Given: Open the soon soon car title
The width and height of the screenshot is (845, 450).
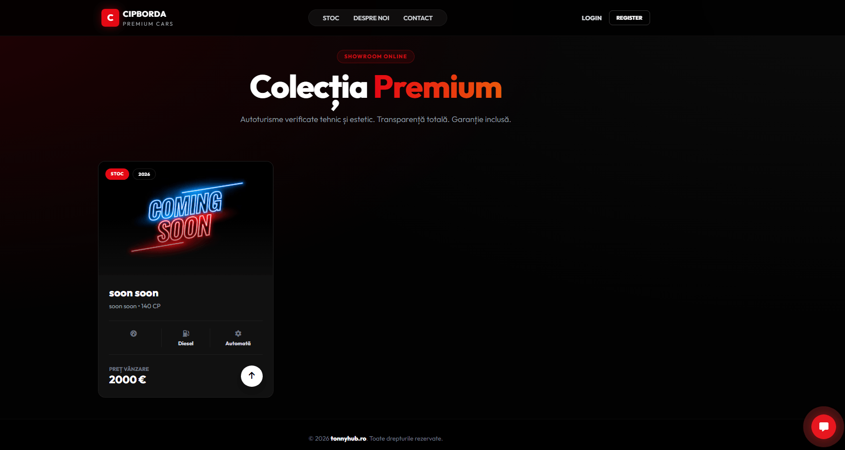Looking at the screenshot, I should point(134,293).
